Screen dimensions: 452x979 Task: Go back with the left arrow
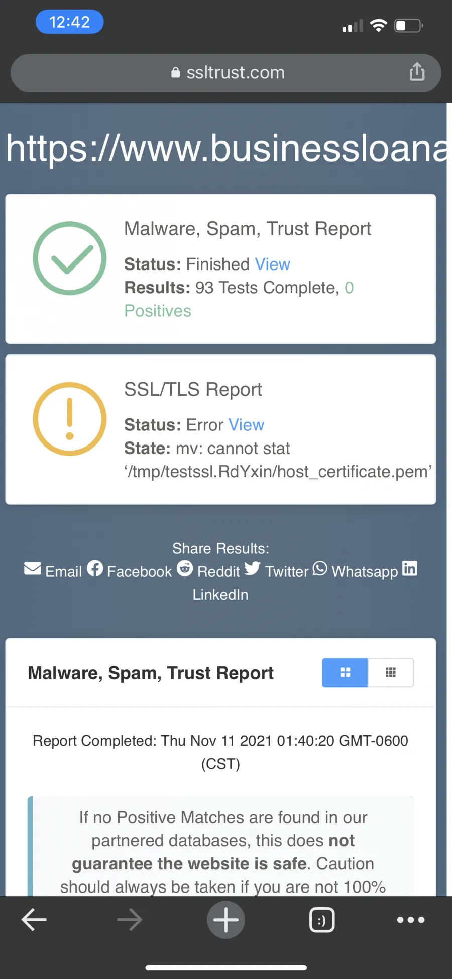[x=34, y=920]
